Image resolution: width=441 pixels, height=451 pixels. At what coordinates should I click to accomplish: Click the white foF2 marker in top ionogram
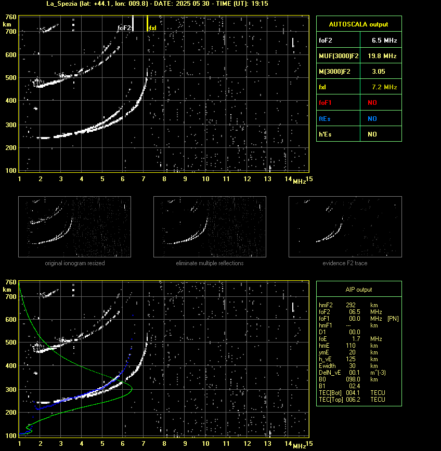click(133, 23)
